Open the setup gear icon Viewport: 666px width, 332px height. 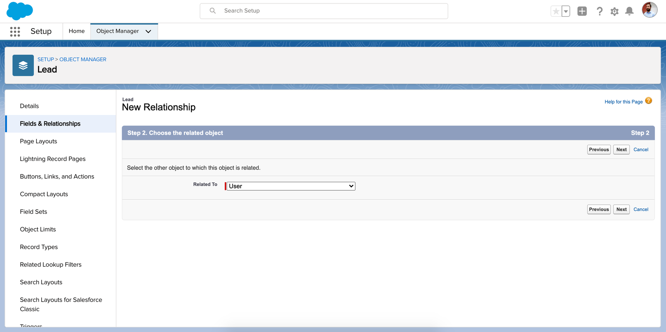click(x=614, y=12)
